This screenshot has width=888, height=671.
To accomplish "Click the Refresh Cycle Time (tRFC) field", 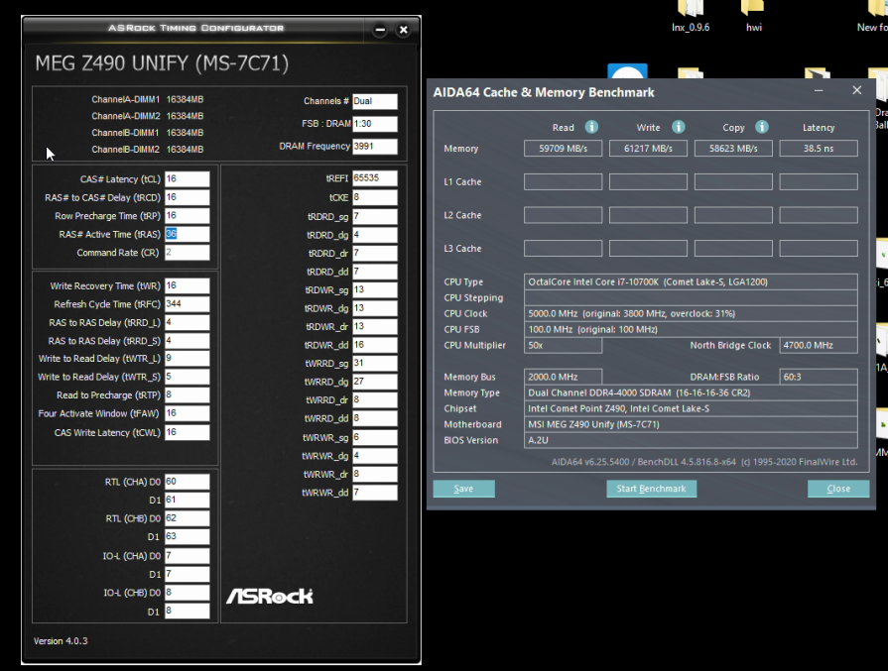I will pos(187,304).
